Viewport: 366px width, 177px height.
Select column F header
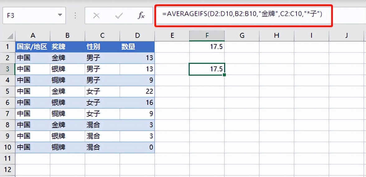click(207, 36)
